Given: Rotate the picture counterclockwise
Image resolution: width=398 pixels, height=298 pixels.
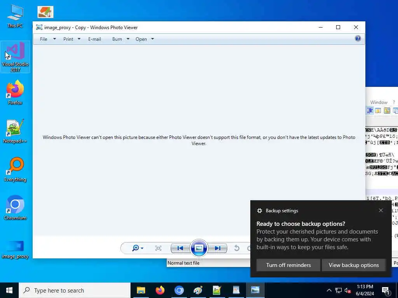Looking at the screenshot, I should [x=237, y=248].
